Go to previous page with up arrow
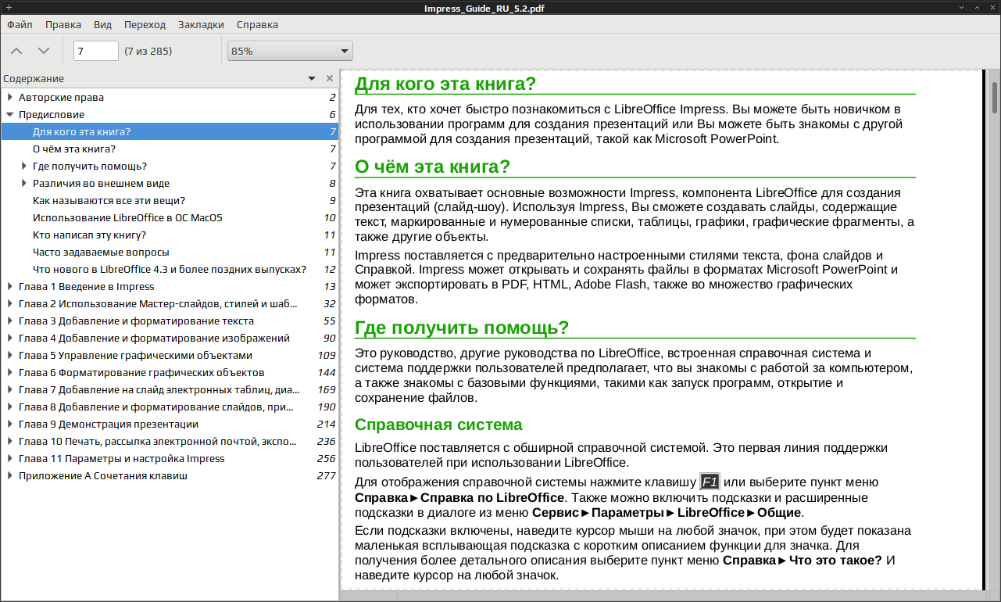Viewport: 1001px width, 602px height. point(17,51)
